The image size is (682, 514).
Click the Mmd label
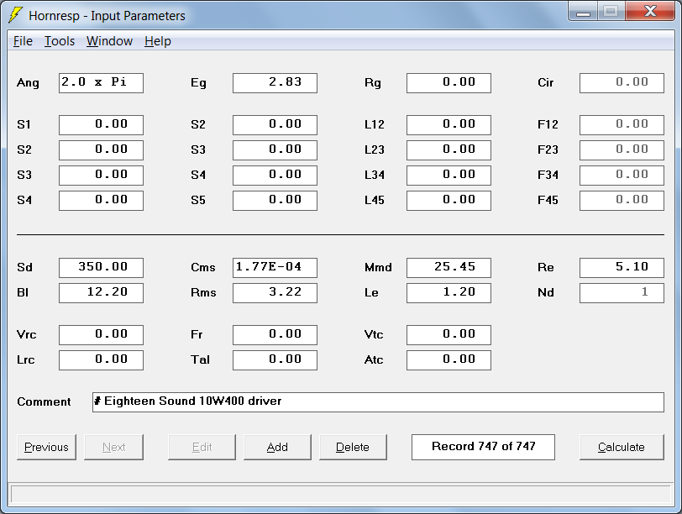click(x=378, y=267)
